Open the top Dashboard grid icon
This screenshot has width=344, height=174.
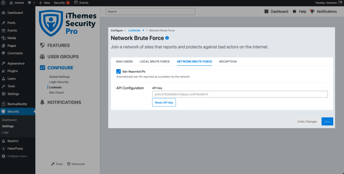click(x=266, y=11)
